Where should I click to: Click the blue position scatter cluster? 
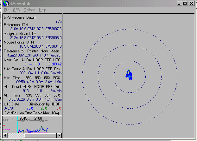[x=128, y=75]
